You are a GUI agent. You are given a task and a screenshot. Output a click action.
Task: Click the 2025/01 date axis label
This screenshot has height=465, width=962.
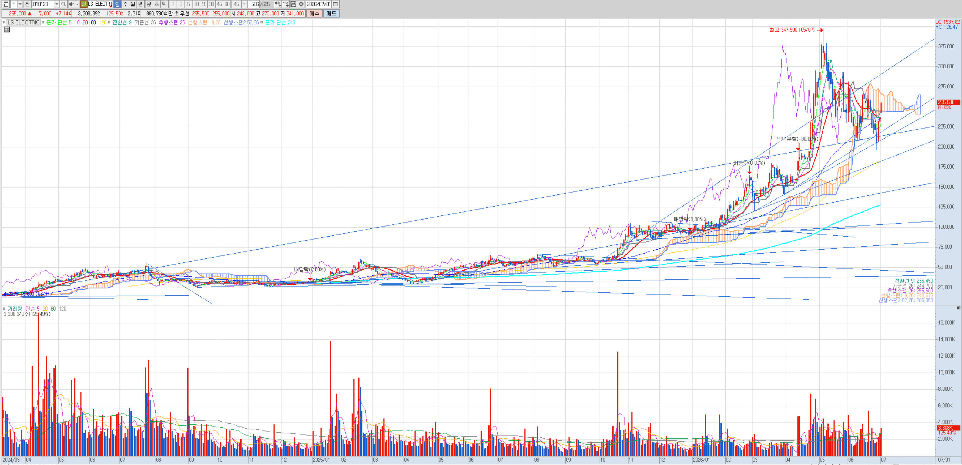click(321, 460)
